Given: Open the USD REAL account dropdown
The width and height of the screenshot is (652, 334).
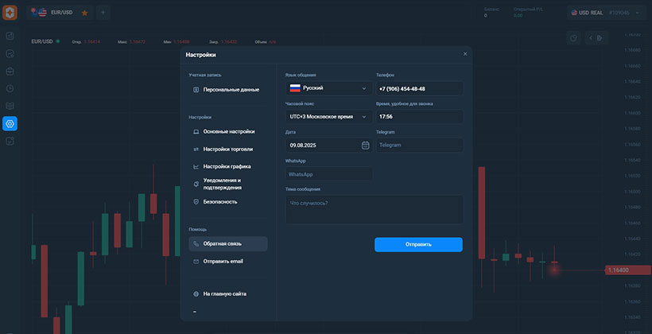Looking at the screenshot, I should coord(606,13).
